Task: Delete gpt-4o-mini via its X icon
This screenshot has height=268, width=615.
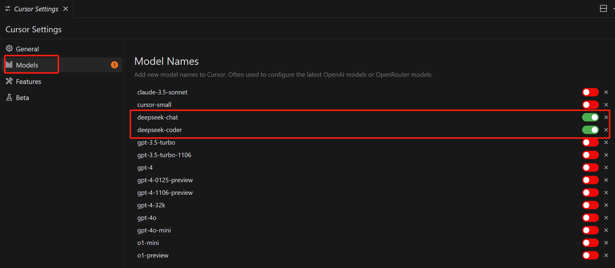Action: click(x=606, y=230)
